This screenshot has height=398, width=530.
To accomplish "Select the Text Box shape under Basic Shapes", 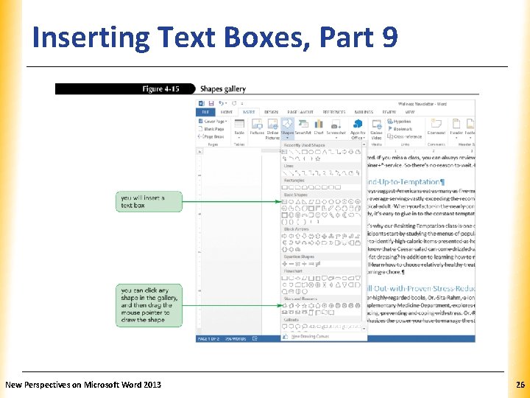I will pos(284,202).
